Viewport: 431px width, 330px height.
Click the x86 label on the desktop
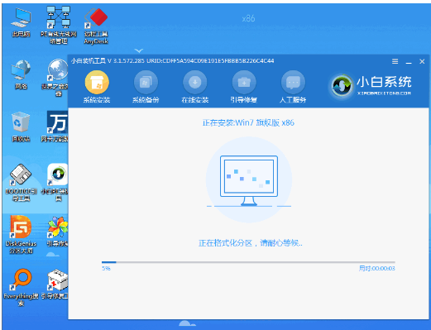[x=248, y=18]
